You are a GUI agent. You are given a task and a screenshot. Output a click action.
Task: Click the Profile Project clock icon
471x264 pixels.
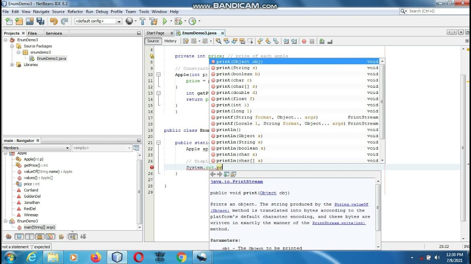[x=192, y=21]
